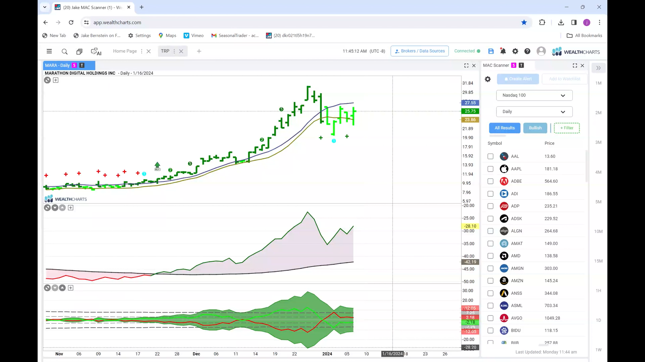Add indicator with plus on middle pane
Image resolution: width=645 pixels, height=362 pixels.
tap(71, 208)
